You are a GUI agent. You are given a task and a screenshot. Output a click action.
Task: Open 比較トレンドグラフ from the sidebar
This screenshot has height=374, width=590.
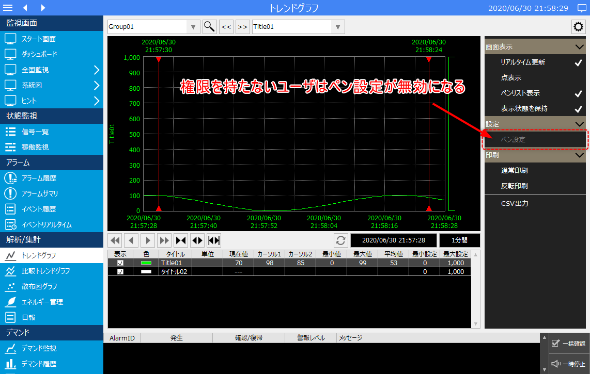[45, 271]
